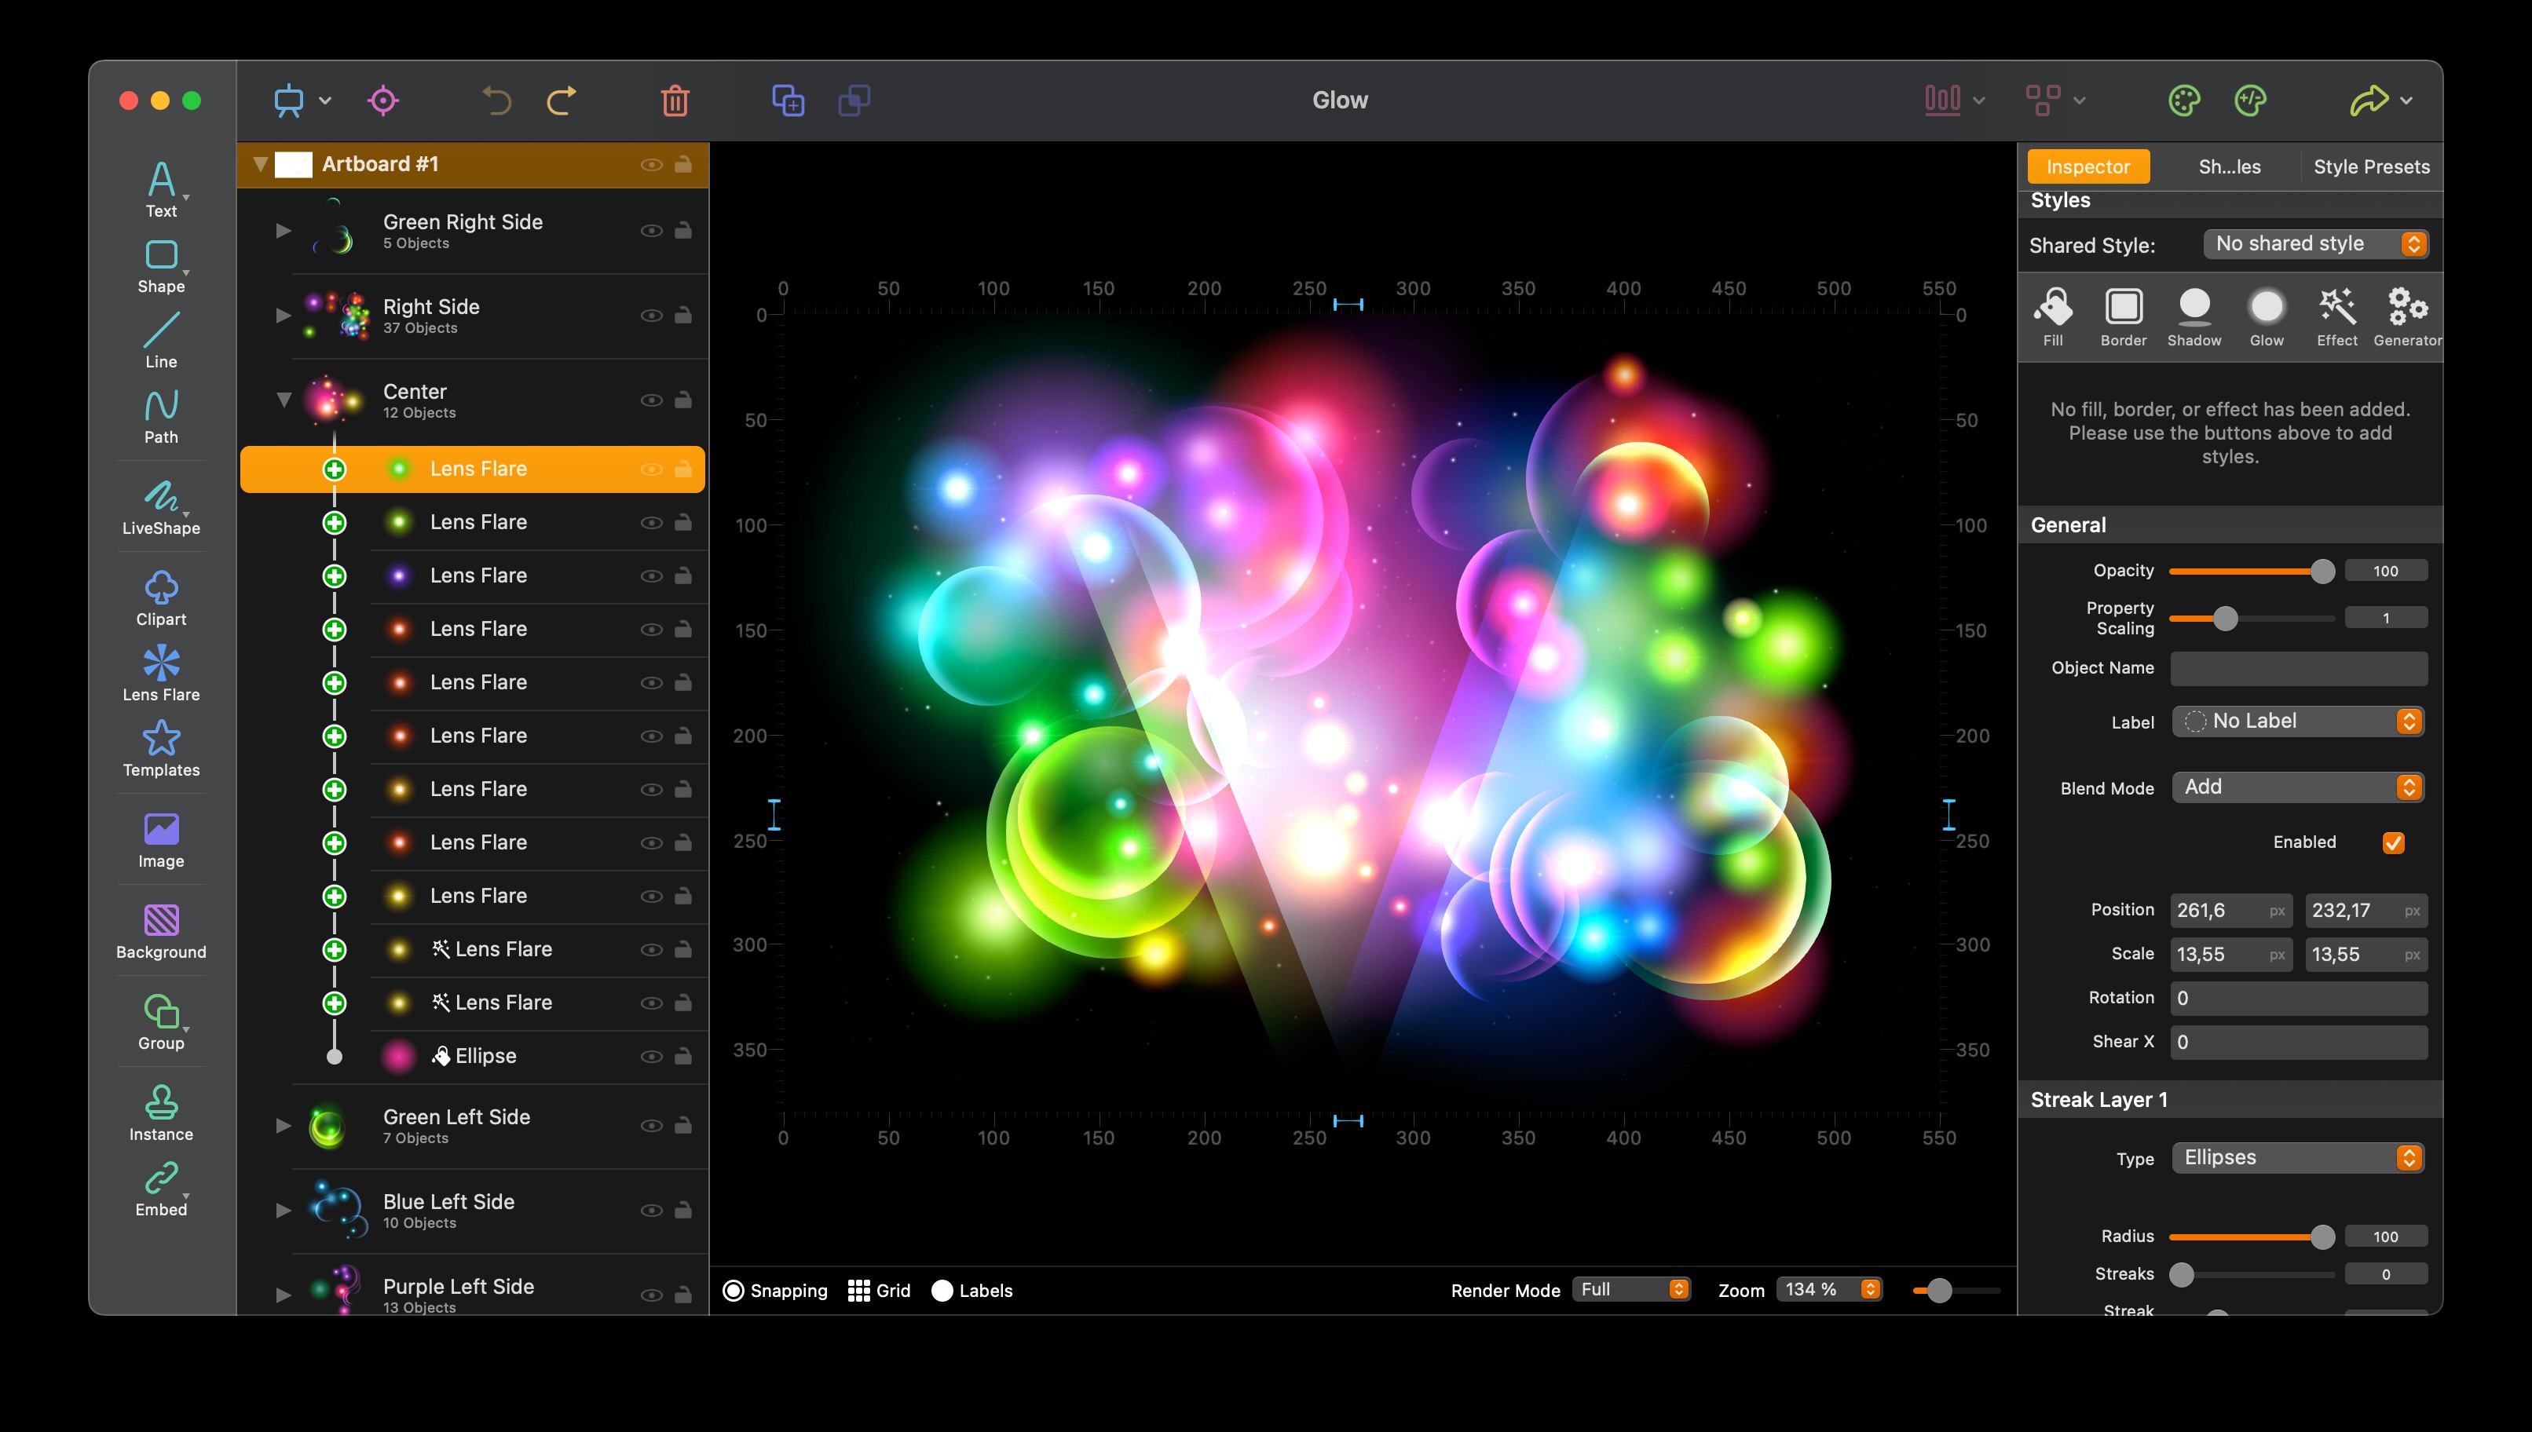2532x1432 pixels.
Task: Switch to the Style Presets tab
Action: (2371, 167)
